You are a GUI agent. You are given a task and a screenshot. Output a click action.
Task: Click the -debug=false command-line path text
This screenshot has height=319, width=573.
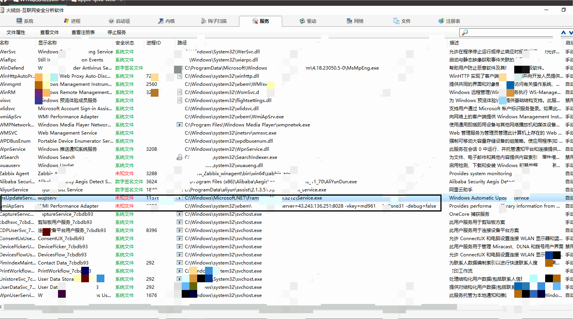421,206
